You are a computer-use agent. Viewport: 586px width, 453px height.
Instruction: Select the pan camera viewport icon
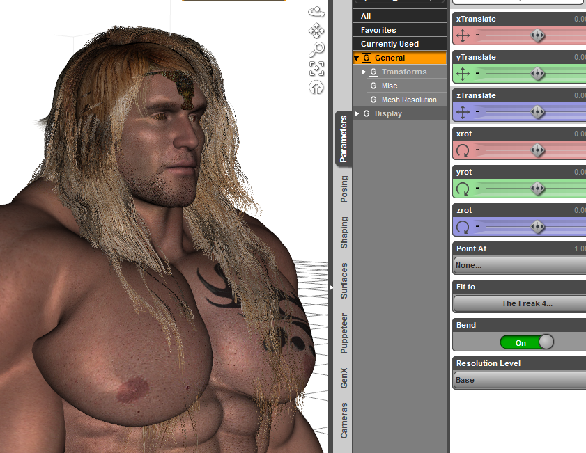tap(316, 31)
